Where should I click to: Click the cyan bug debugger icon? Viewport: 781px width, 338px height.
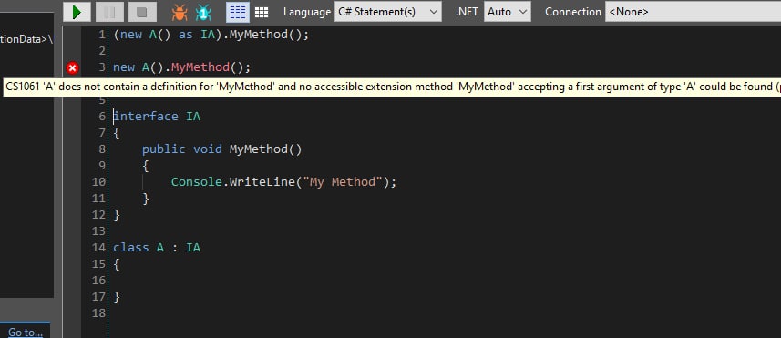pos(203,13)
